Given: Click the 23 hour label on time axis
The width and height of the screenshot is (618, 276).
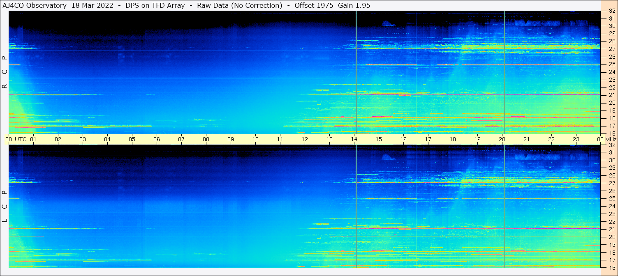Looking at the screenshot, I should point(576,139).
